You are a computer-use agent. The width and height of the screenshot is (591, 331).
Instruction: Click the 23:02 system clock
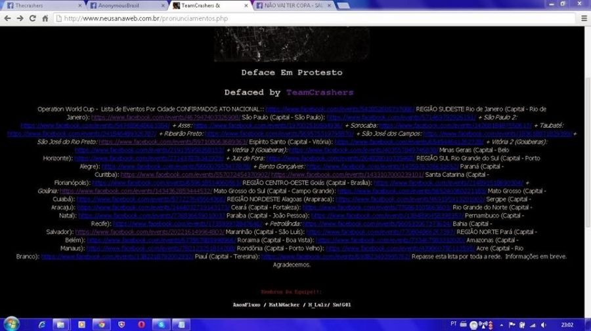coord(567,324)
